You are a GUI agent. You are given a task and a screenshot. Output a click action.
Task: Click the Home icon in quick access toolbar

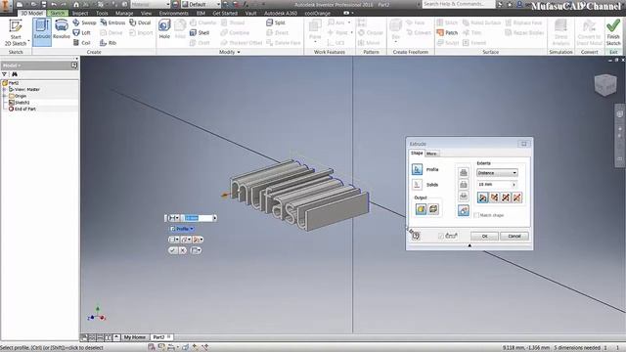click(76, 4)
